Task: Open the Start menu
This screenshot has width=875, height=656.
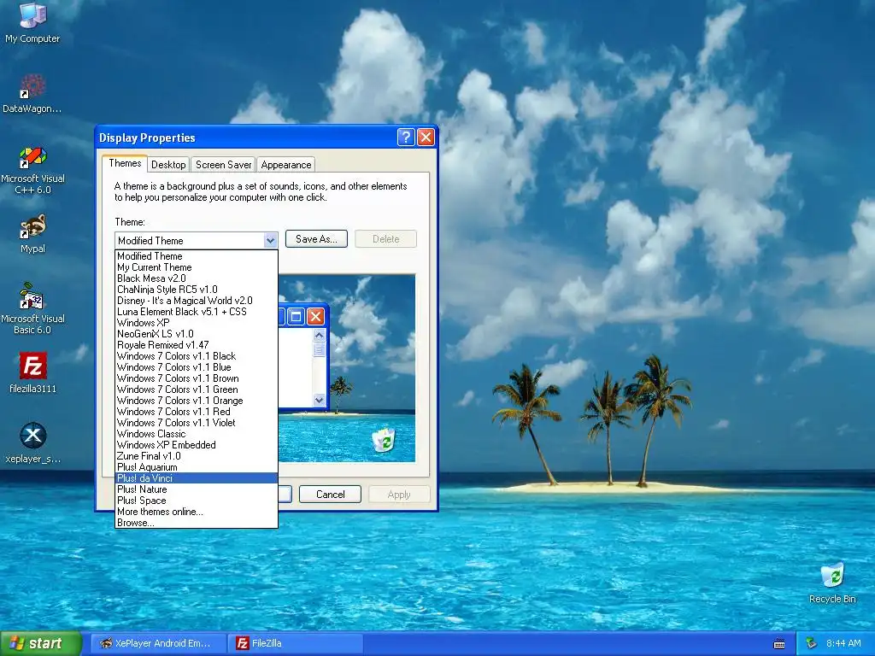Action: click(x=41, y=643)
